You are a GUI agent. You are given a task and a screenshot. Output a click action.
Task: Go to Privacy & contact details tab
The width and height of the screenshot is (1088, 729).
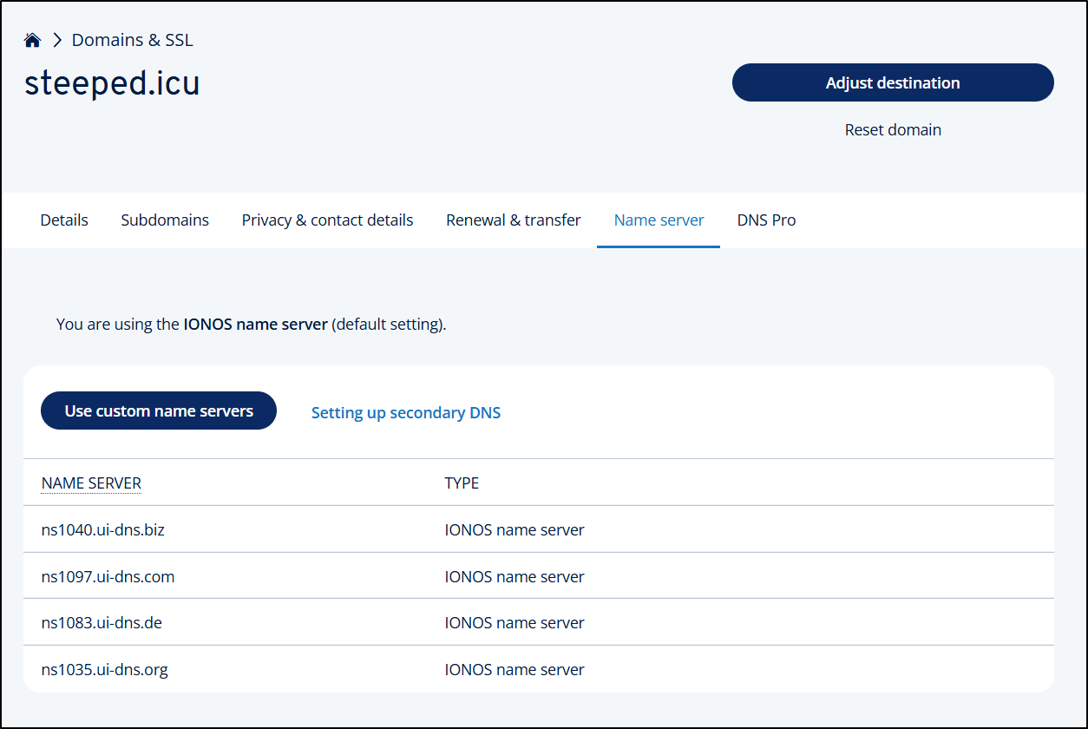click(x=327, y=220)
